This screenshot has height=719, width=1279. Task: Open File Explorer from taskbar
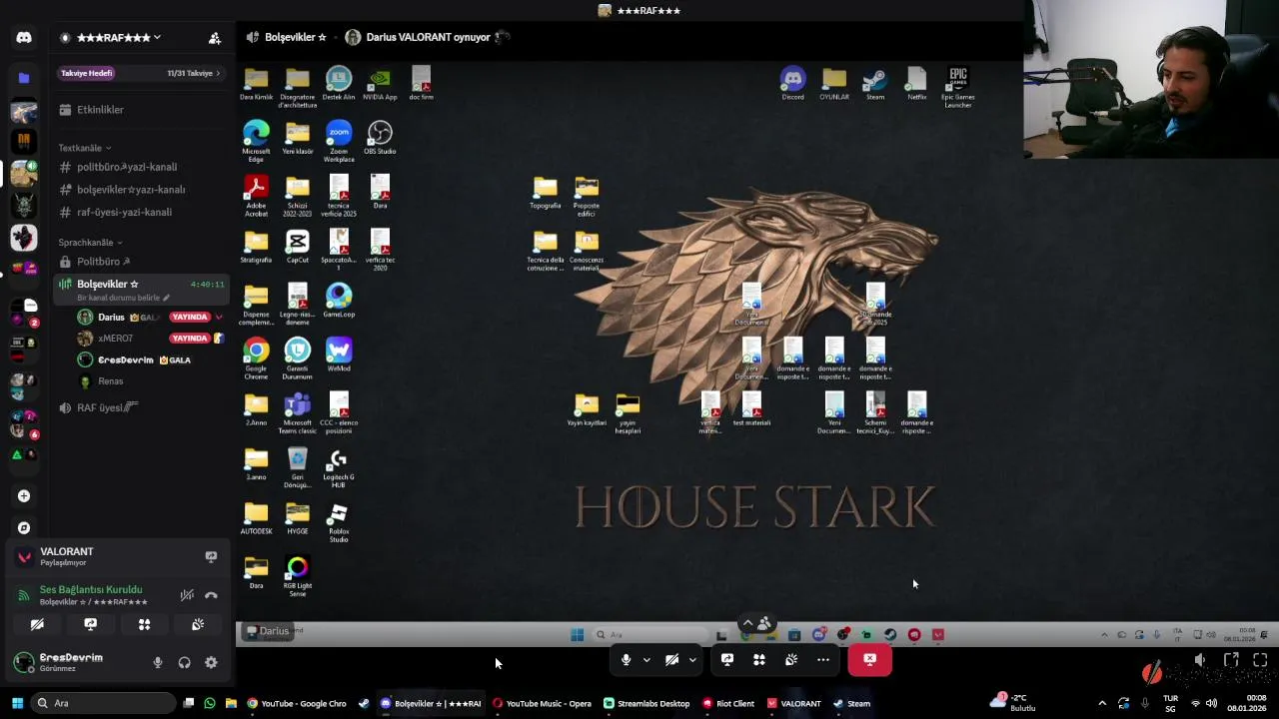point(231,703)
